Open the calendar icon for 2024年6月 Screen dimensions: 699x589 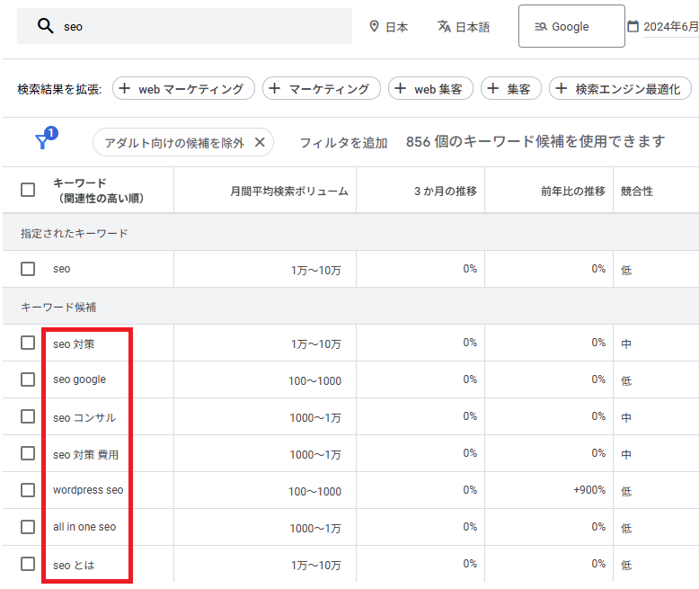coord(633,26)
